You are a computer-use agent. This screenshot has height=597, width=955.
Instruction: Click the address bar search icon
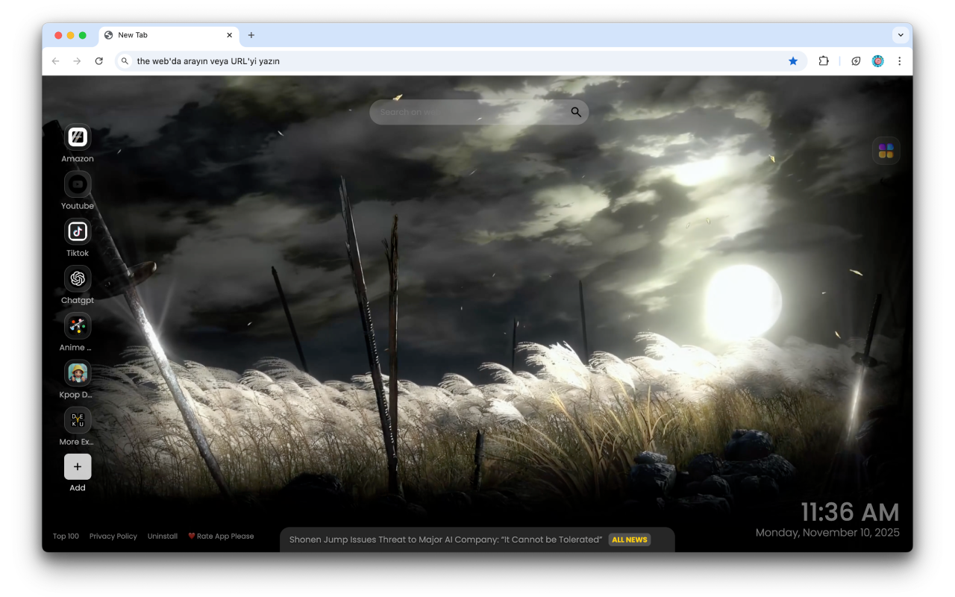pyautogui.click(x=125, y=61)
